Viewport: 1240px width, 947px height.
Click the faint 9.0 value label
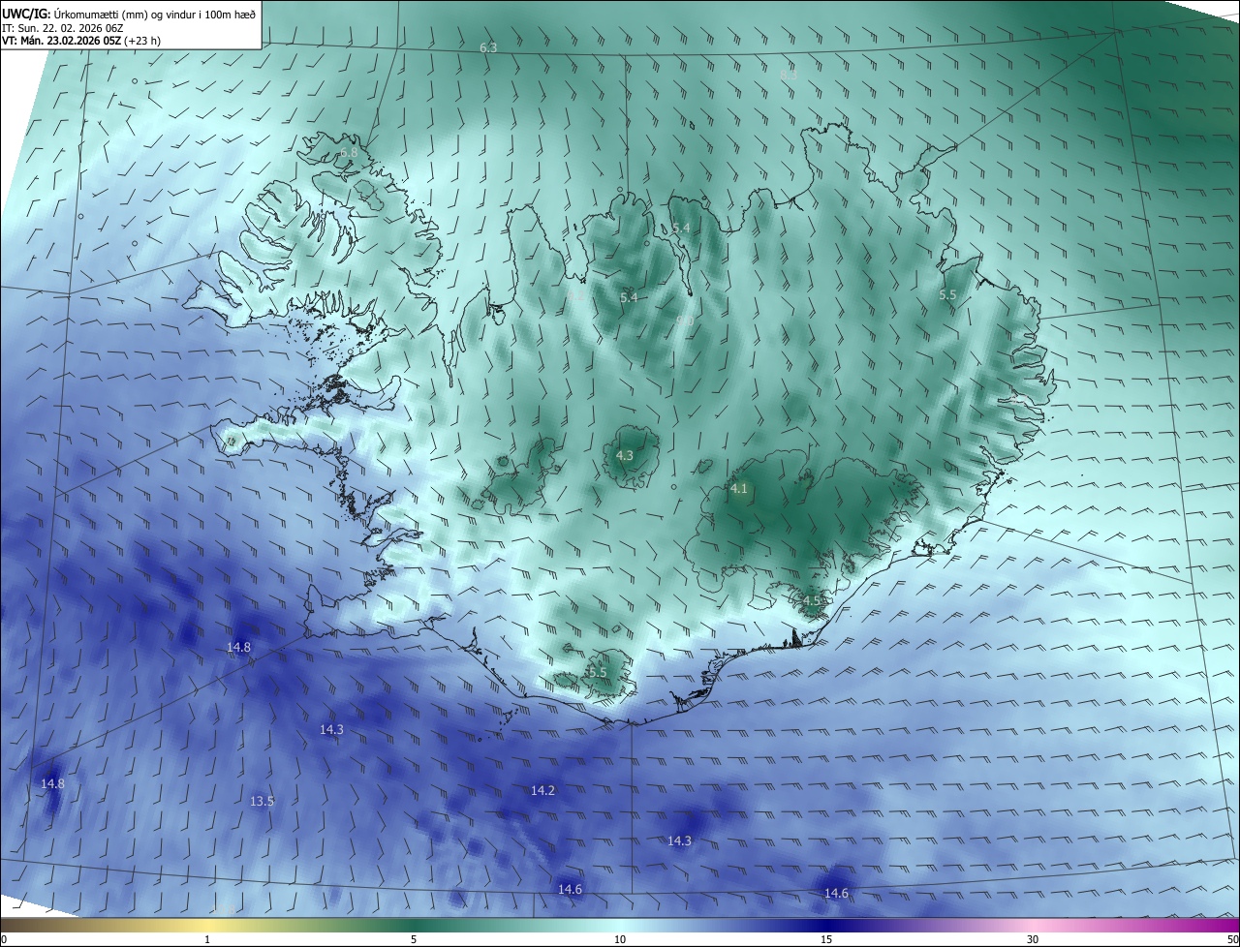click(x=684, y=321)
